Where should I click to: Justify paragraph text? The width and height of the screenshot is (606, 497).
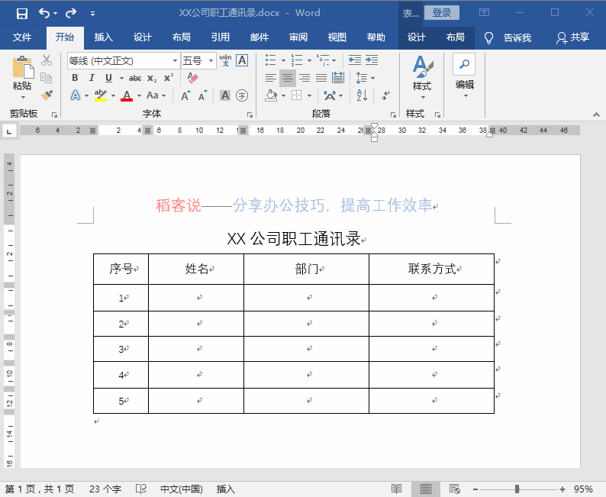[321, 78]
